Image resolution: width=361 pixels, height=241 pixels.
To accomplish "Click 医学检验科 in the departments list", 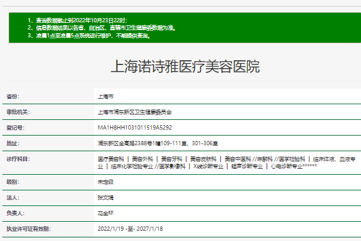I will coord(292,159).
